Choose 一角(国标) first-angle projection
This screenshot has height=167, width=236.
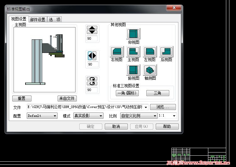coord(127,93)
